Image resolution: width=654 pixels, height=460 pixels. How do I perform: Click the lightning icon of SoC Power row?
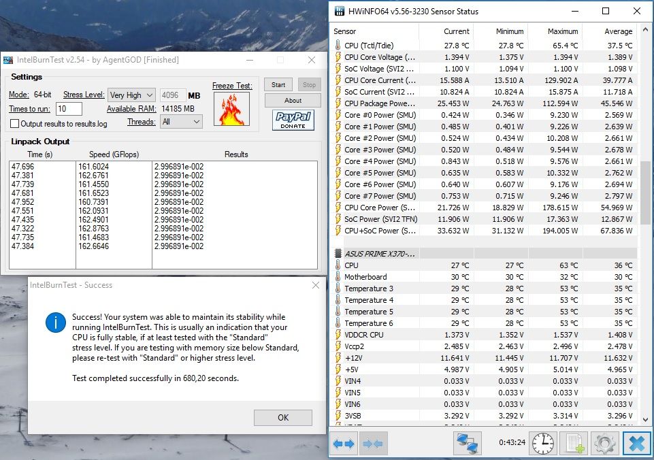pyautogui.click(x=338, y=218)
